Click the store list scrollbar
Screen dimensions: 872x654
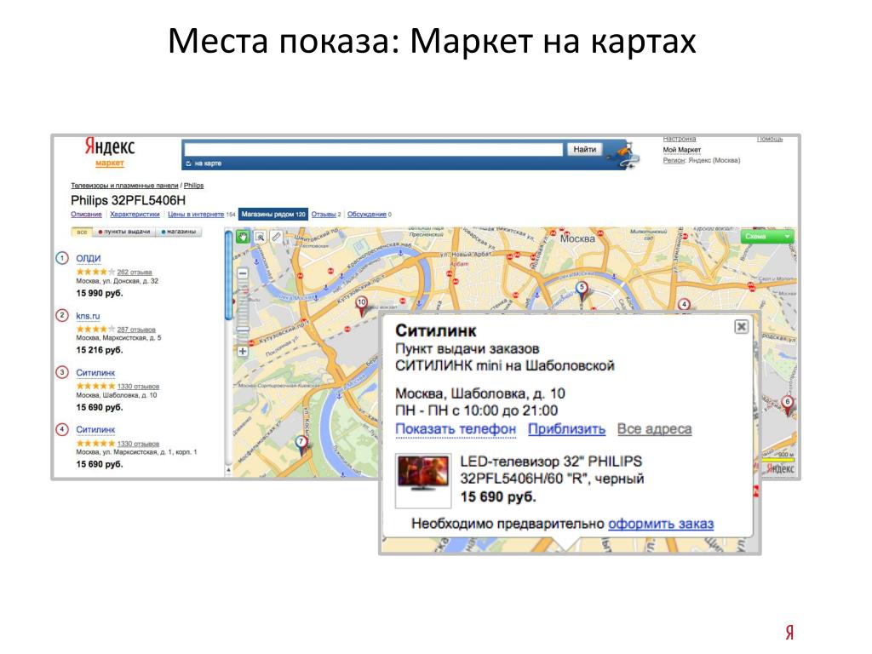click(x=228, y=275)
